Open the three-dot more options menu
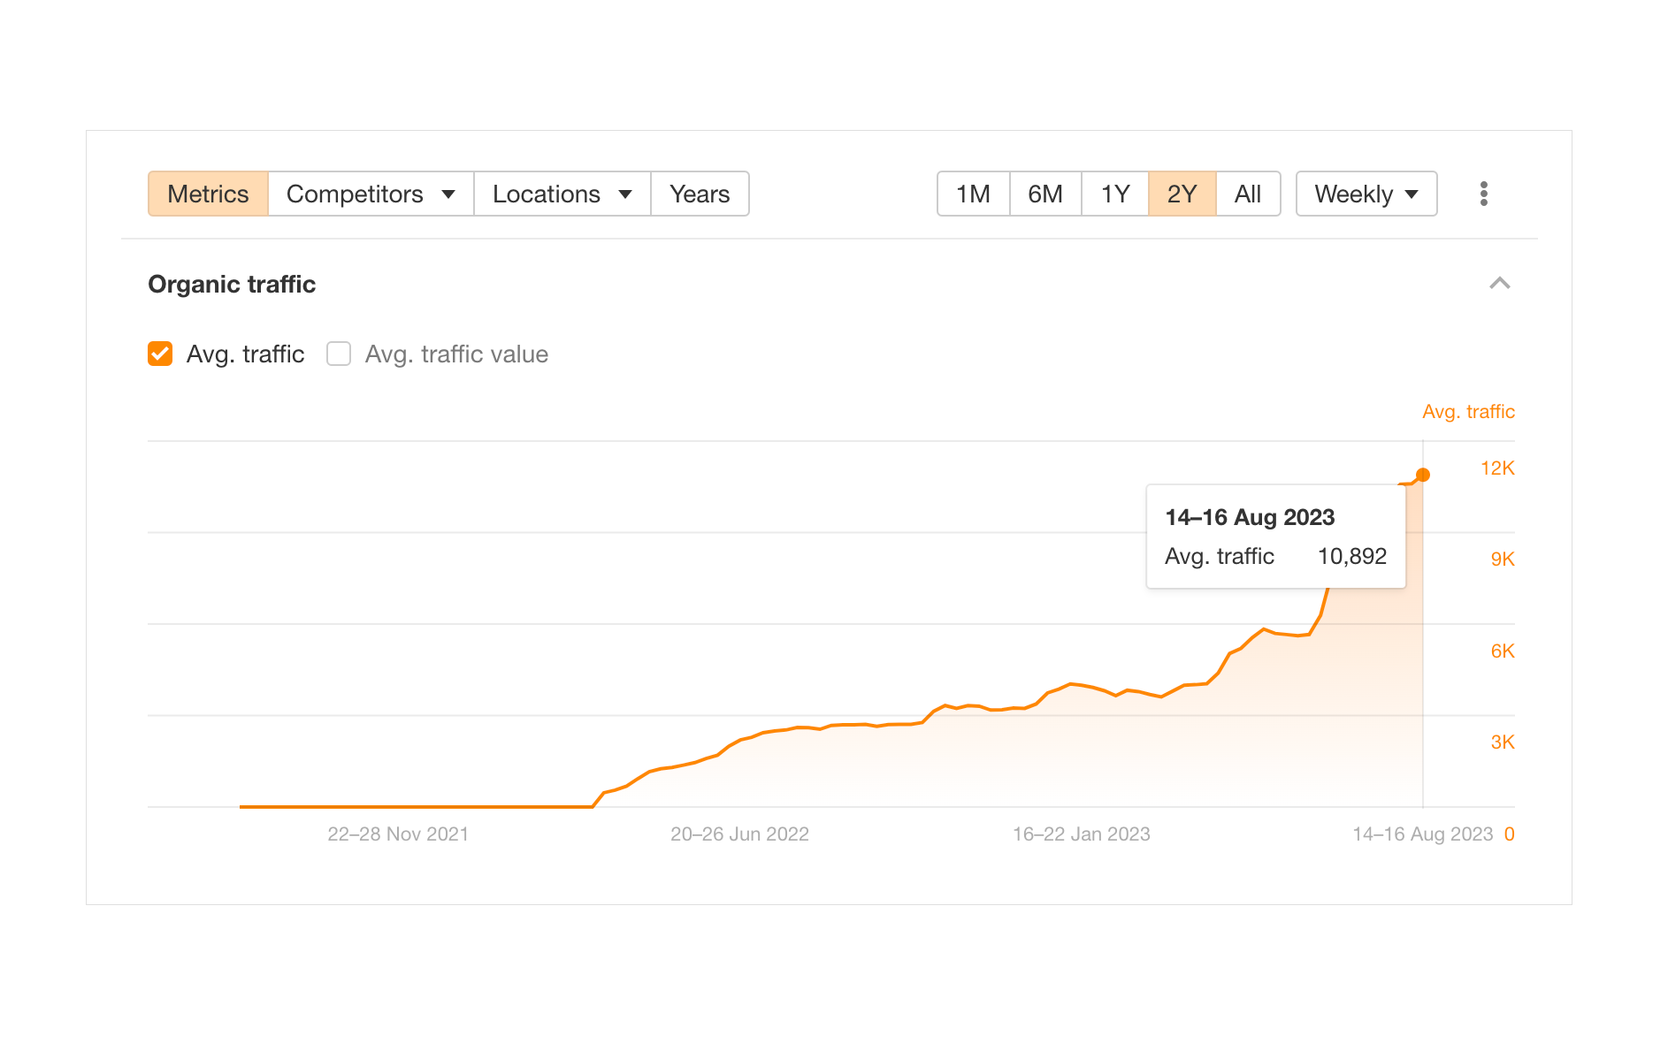 tap(1483, 194)
